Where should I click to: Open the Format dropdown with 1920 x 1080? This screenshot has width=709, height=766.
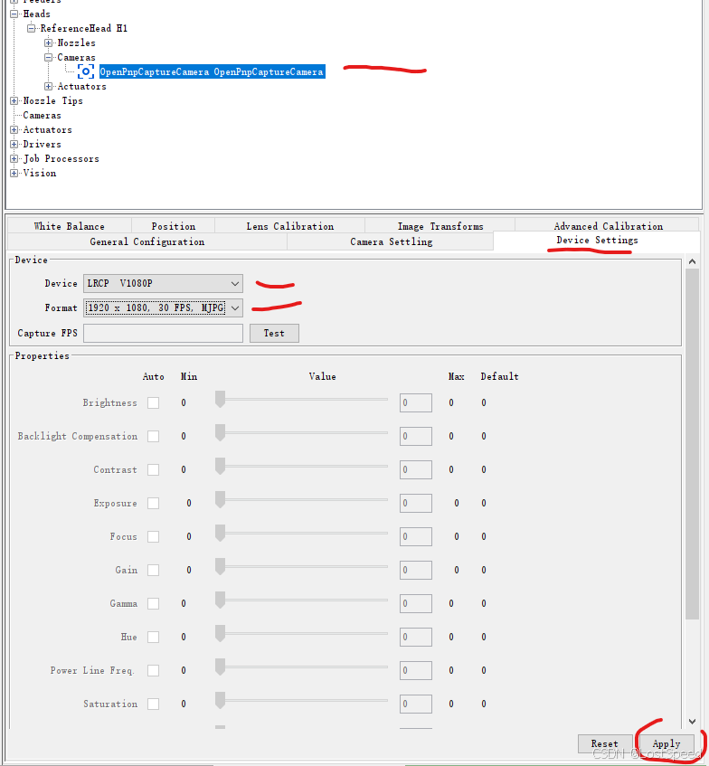pyautogui.click(x=163, y=307)
